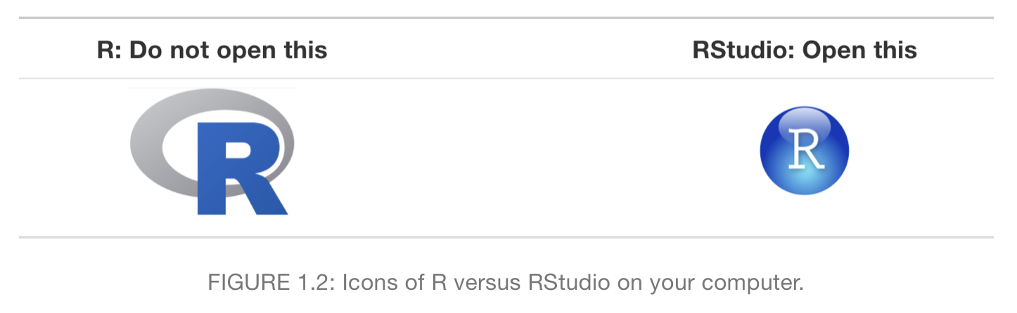Click the "RStudio: Open this" column header
Screen dimensions: 1017x313
click(805, 51)
